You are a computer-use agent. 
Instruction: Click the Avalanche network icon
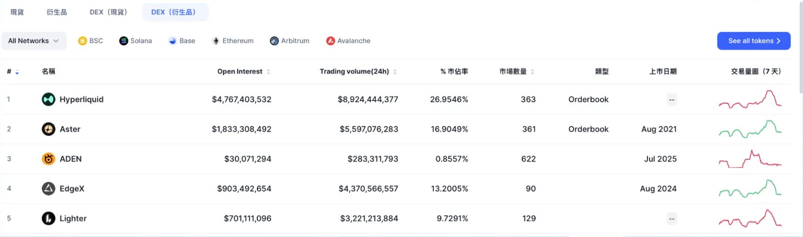(x=331, y=41)
